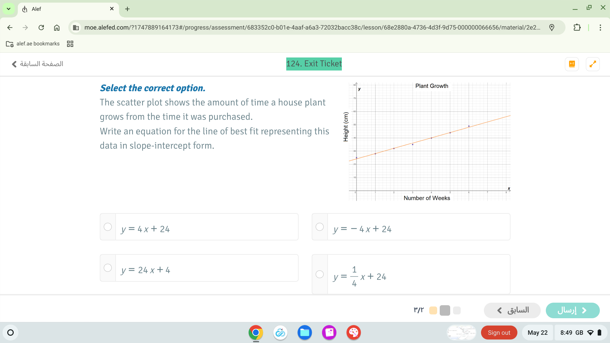
Task: Open the A-Z glossary icon
Action: [572, 64]
